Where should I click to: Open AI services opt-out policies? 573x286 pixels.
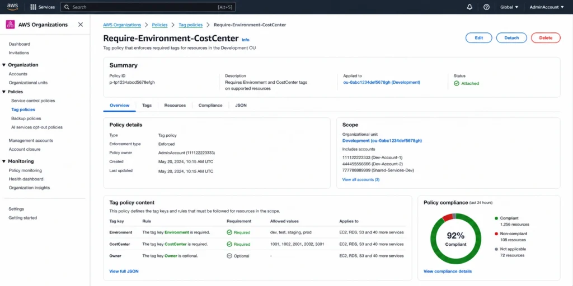click(37, 127)
